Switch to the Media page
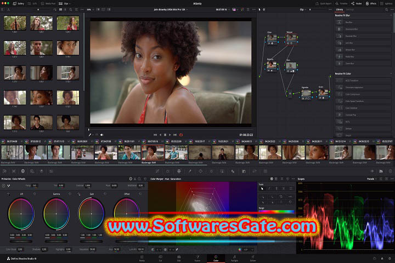 [x=142, y=259]
